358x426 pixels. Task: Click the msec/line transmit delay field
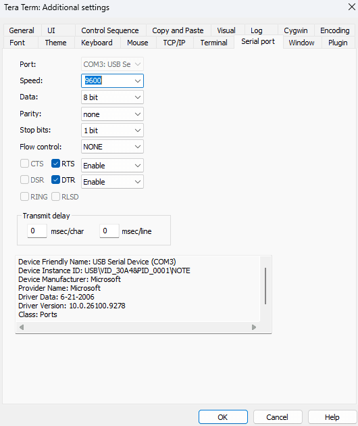coord(109,231)
